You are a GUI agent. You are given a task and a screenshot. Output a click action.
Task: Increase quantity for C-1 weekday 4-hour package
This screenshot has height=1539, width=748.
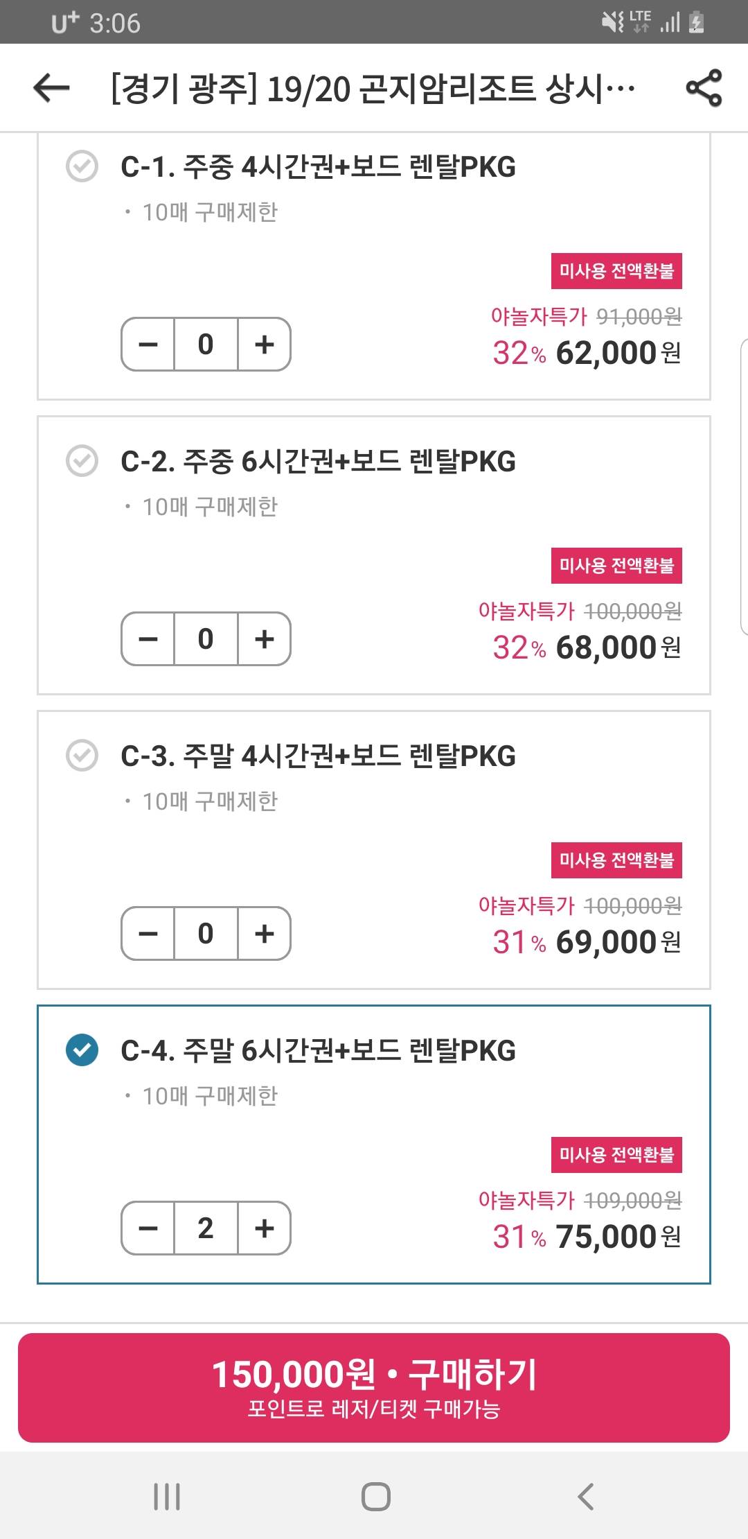point(264,345)
